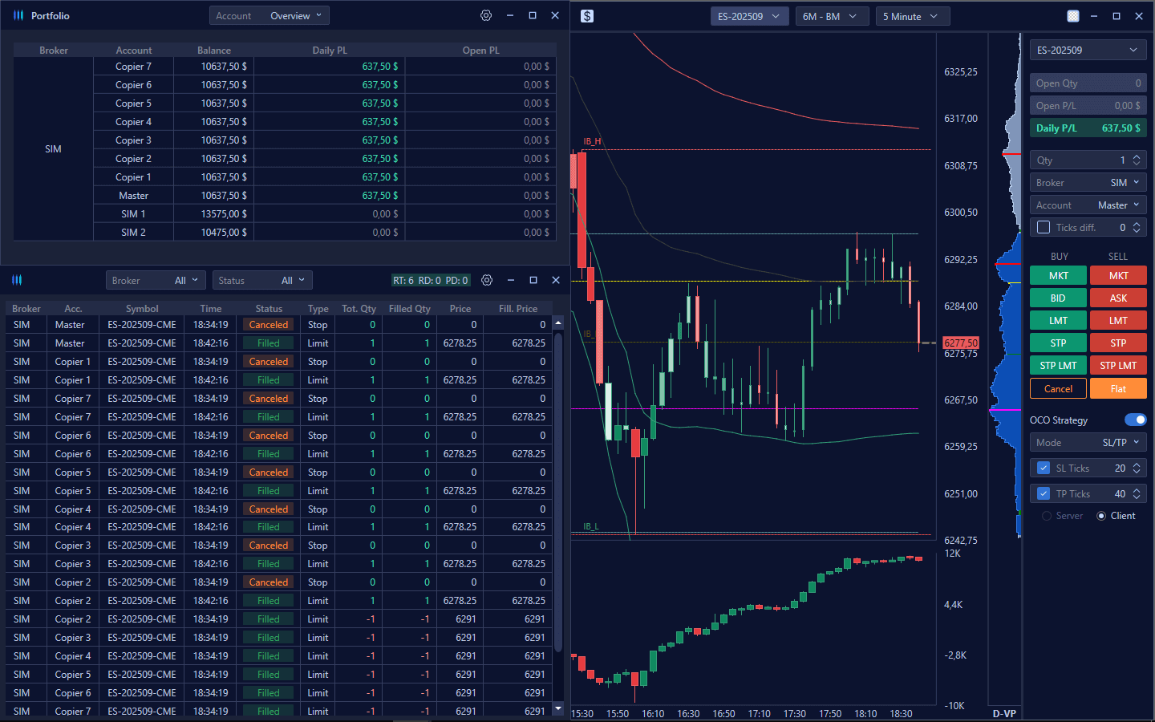This screenshot has width=1155, height=722.
Task: Expand the ES-202509 symbol dropdown in chart toolbar
Action: point(749,16)
